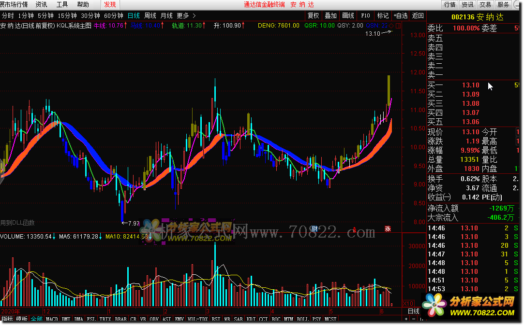Click the 交易 button at top right

pyautogui.click(x=485, y=4)
